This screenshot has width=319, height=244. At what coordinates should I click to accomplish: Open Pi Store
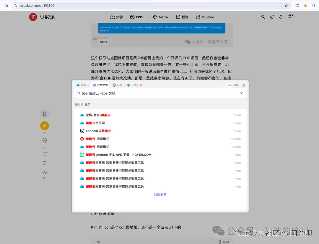tap(205, 17)
